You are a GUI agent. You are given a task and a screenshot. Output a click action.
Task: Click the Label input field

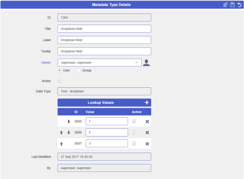(104, 40)
